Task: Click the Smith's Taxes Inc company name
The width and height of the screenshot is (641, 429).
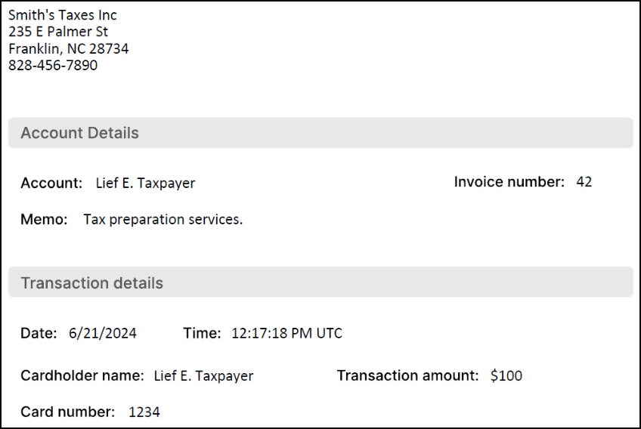Action: pos(63,15)
